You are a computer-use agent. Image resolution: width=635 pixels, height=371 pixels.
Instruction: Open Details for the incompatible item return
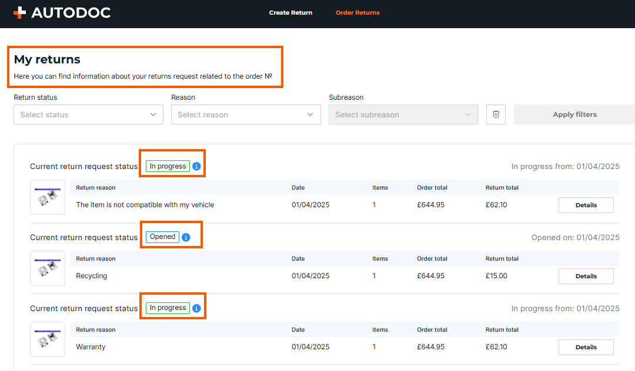[586, 205]
